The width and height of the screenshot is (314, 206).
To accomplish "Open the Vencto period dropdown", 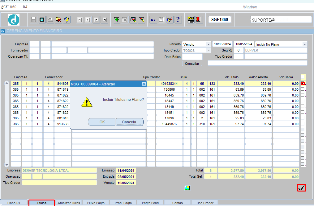I will point(209,44).
